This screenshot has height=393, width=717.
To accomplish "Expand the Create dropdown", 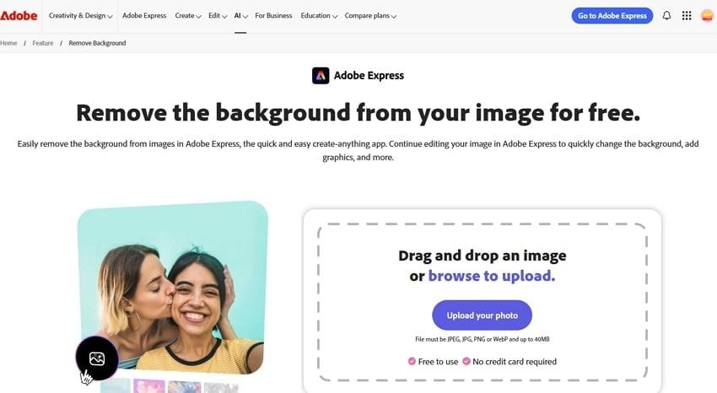I will (x=188, y=15).
